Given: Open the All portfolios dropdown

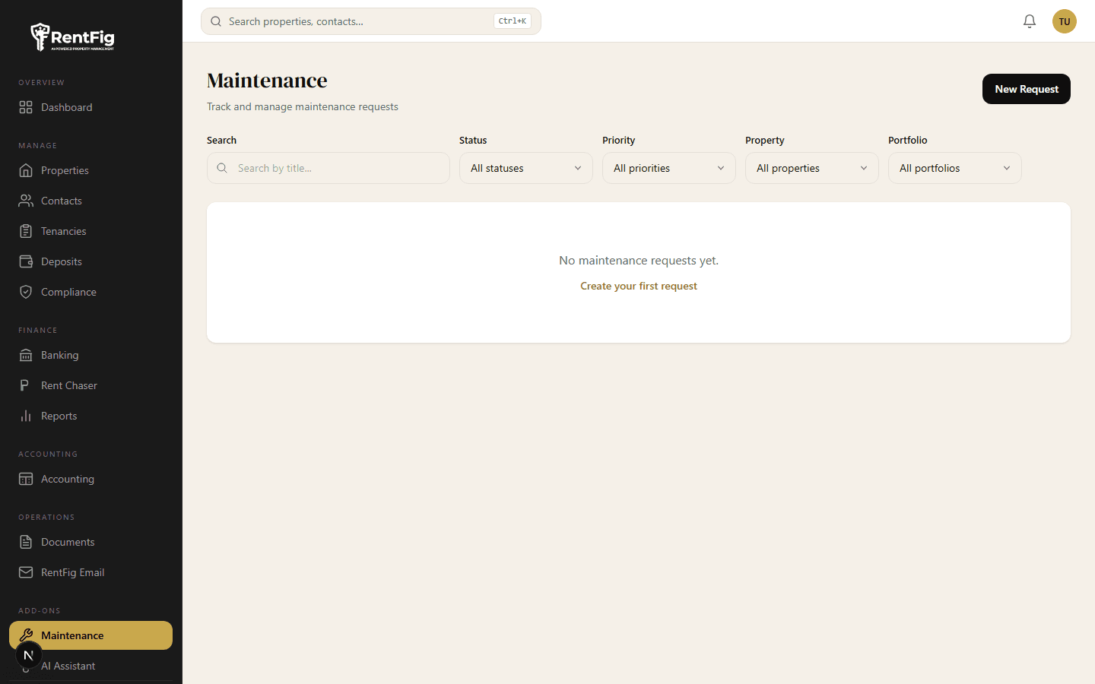Looking at the screenshot, I should coord(954,168).
